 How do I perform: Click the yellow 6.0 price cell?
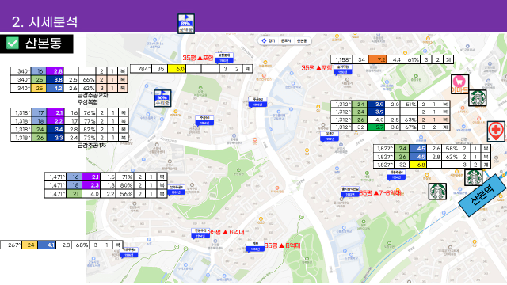[x=177, y=69]
